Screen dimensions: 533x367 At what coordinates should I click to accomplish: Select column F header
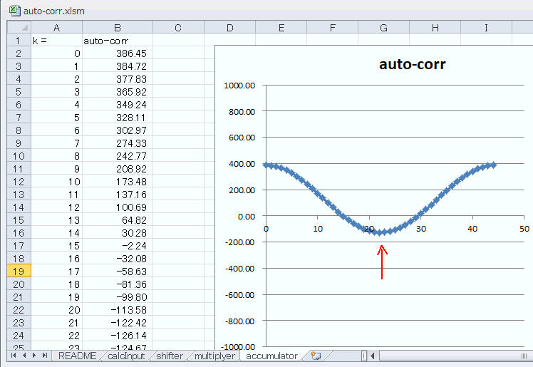[x=333, y=27]
